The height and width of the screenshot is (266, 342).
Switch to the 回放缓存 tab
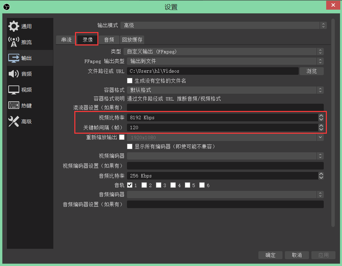[132, 40]
